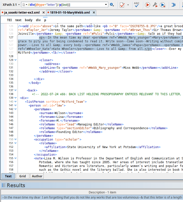
Task: Click the Format and Indent icon
Action: (174, 5)
